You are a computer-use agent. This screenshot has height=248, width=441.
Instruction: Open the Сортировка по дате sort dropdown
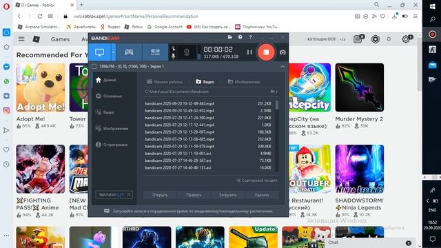pyautogui.click(x=257, y=180)
